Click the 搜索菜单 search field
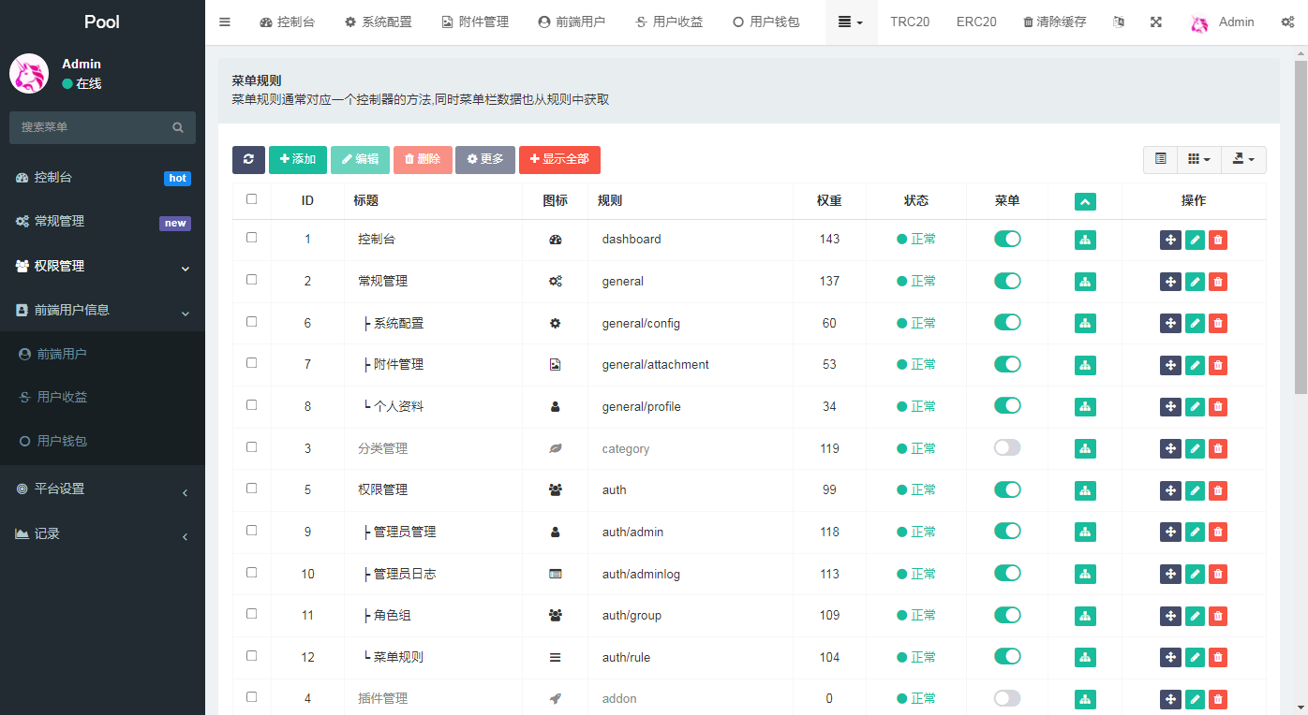1308x715 pixels. [x=94, y=127]
